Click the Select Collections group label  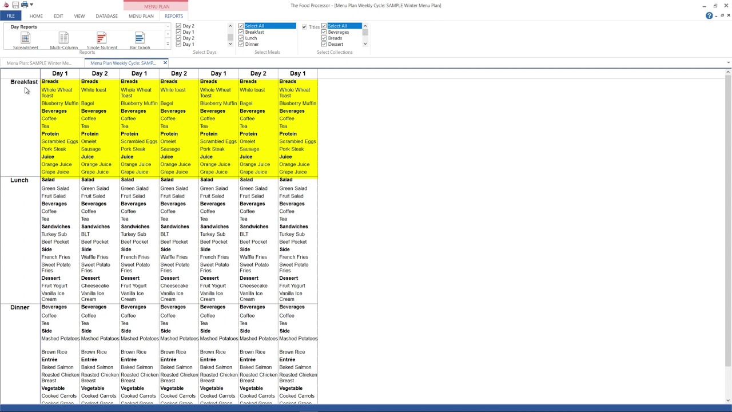[335, 52]
